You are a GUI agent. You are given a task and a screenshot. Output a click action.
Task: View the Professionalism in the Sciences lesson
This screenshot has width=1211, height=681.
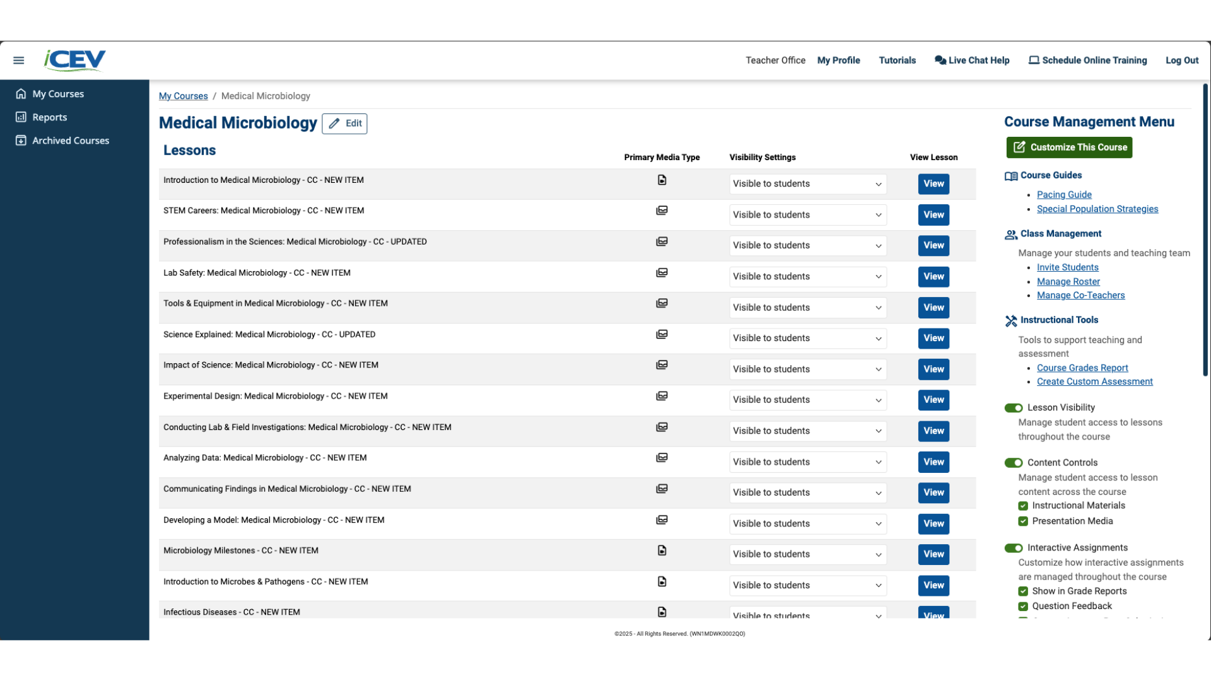933,245
